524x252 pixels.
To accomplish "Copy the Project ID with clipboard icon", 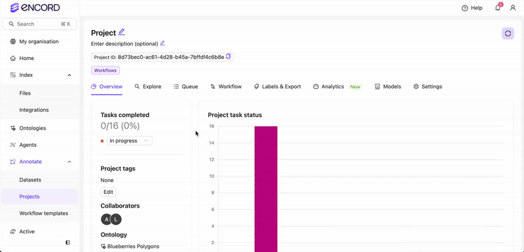I will point(228,57).
